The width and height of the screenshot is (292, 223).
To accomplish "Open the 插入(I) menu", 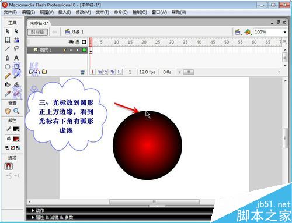I will pyautogui.click(x=65, y=12).
